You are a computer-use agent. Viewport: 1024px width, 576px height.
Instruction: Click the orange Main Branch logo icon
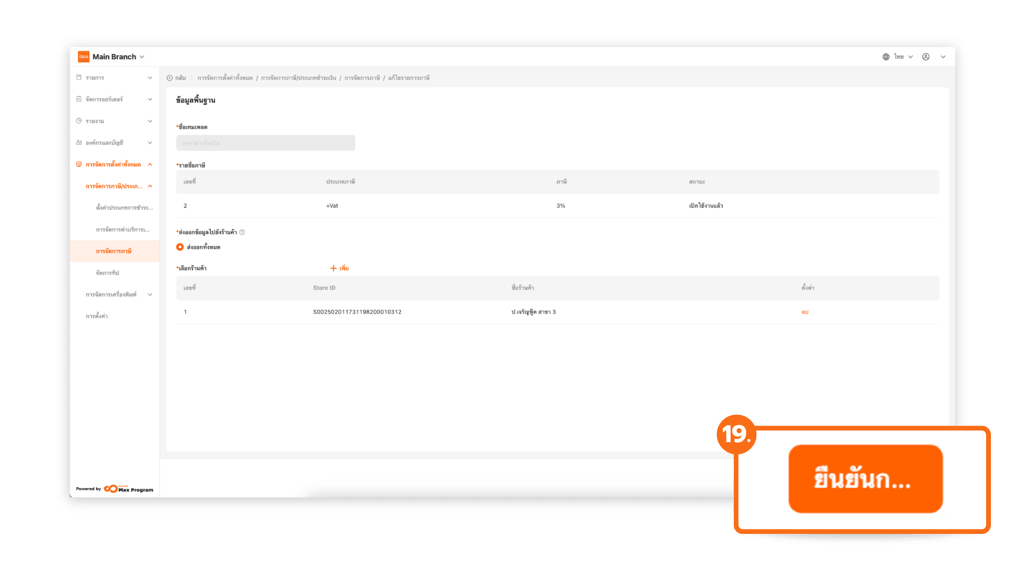pos(84,57)
